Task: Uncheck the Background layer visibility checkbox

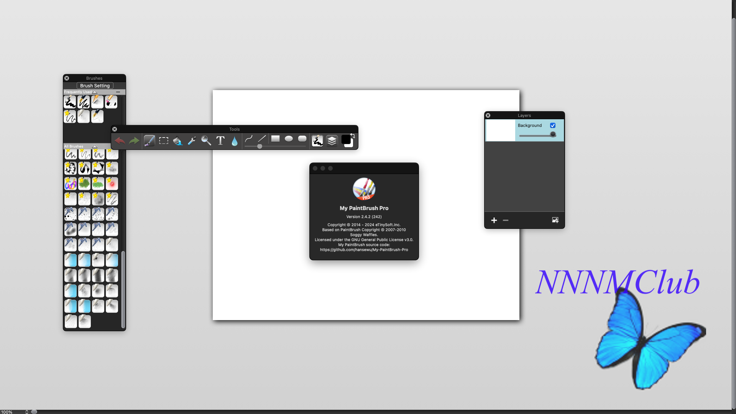Action: pos(553,125)
